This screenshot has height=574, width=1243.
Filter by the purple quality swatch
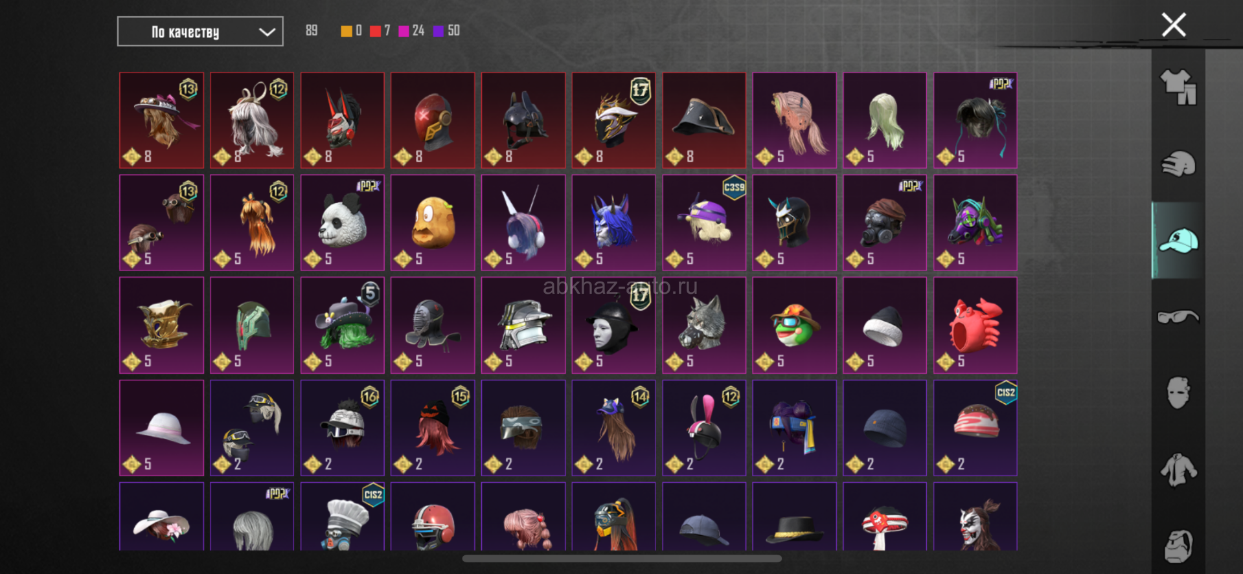[439, 31]
